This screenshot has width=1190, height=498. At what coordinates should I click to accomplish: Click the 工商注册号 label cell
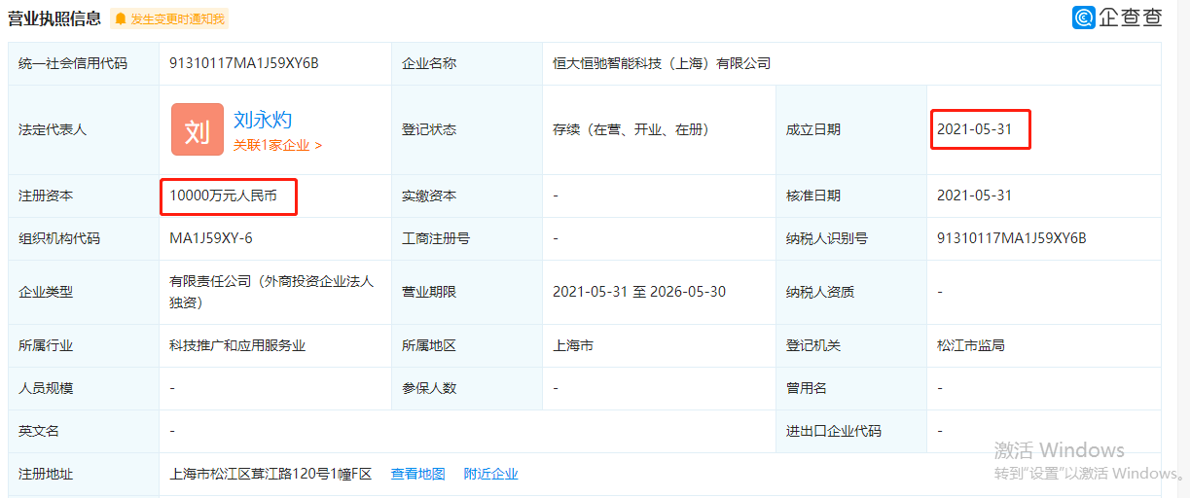(x=467, y=238)
